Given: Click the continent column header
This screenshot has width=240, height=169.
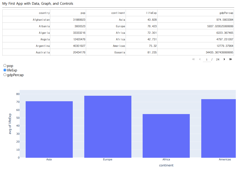Looking at the screenshot, I should pyautogui.click(x=106, y=13).
